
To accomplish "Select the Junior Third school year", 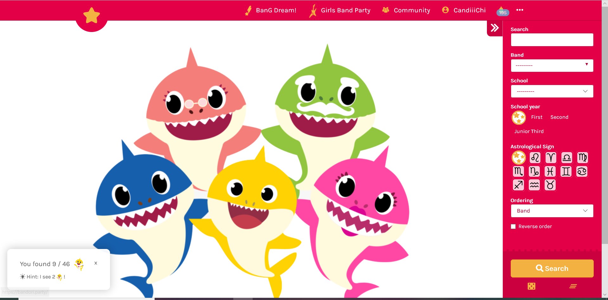I will (529, 131).
